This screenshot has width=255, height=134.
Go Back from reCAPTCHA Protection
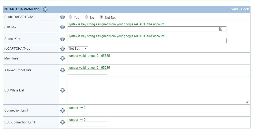pos(245,9)
